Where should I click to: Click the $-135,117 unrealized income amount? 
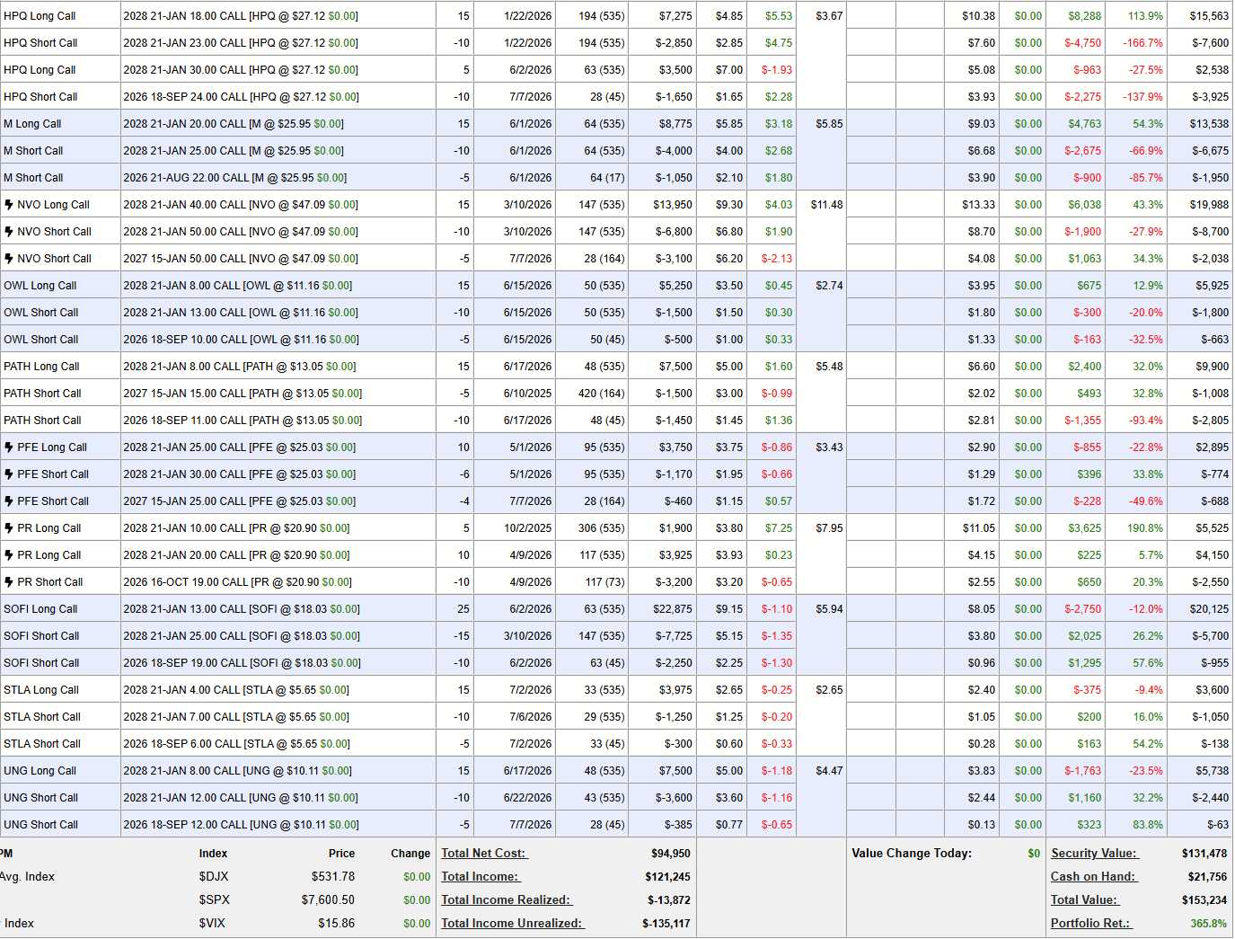[x=666, y=924]
